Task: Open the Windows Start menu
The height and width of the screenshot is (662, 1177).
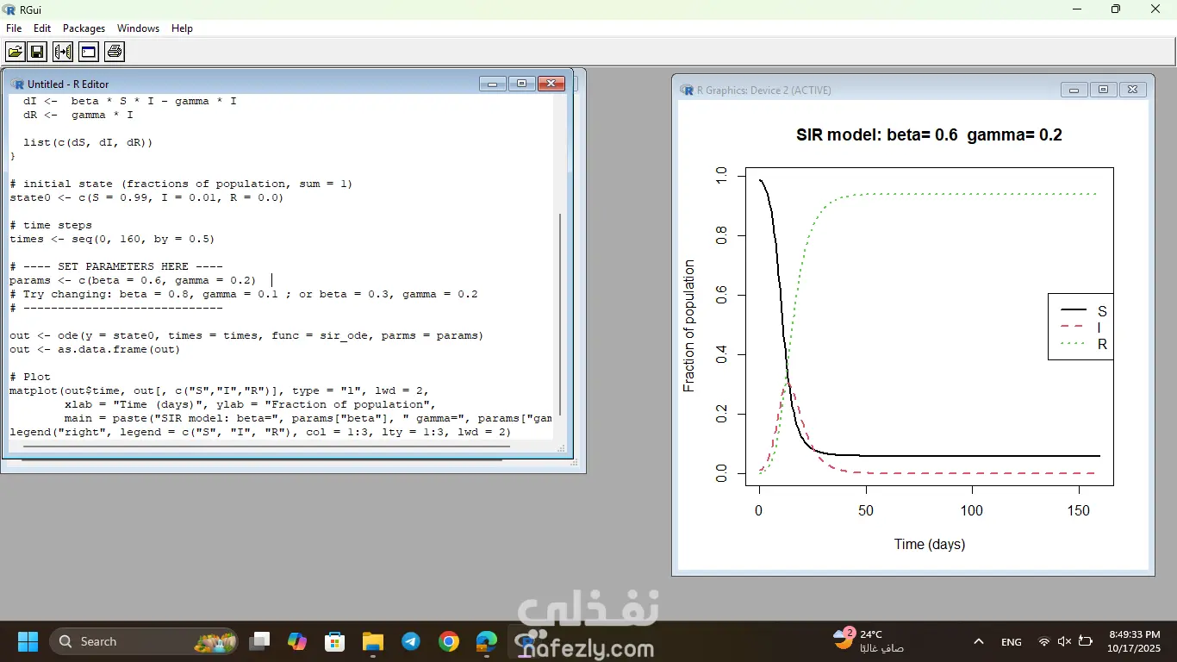Action: pyautogui.click(x=28, y=641)
